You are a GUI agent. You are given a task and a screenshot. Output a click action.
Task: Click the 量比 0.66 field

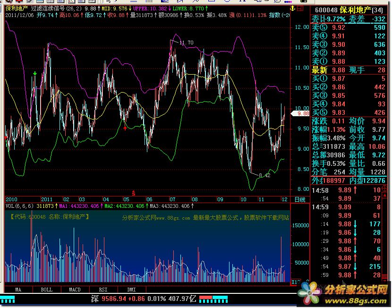367,163
